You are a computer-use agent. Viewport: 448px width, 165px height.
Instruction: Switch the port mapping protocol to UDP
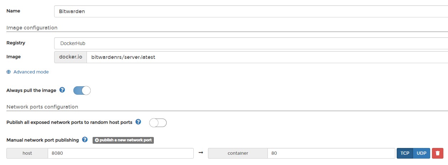(x=422, y=153)
